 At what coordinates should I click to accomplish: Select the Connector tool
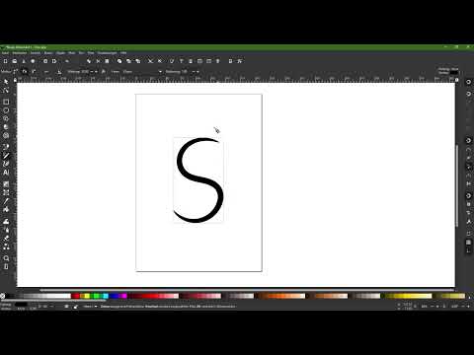tap(6, 247)
